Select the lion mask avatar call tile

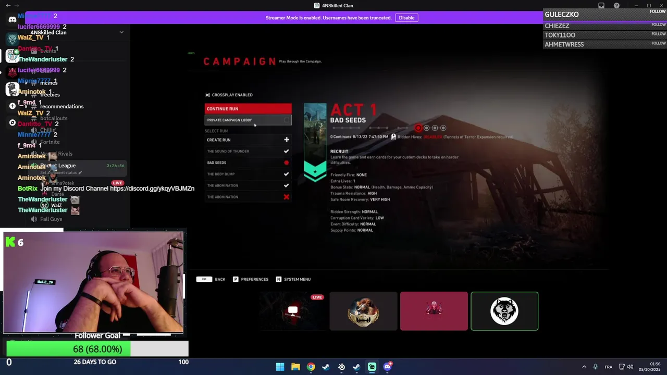363,311
